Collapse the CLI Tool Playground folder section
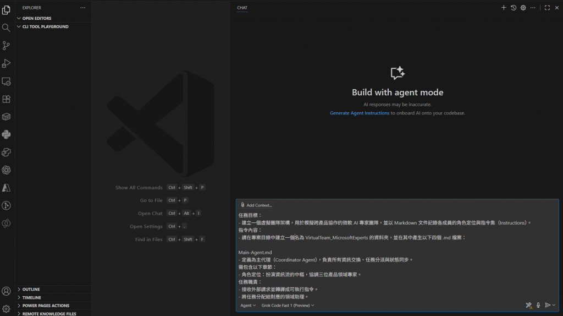This screenshot has height=316, width=563. click(53, 26)
